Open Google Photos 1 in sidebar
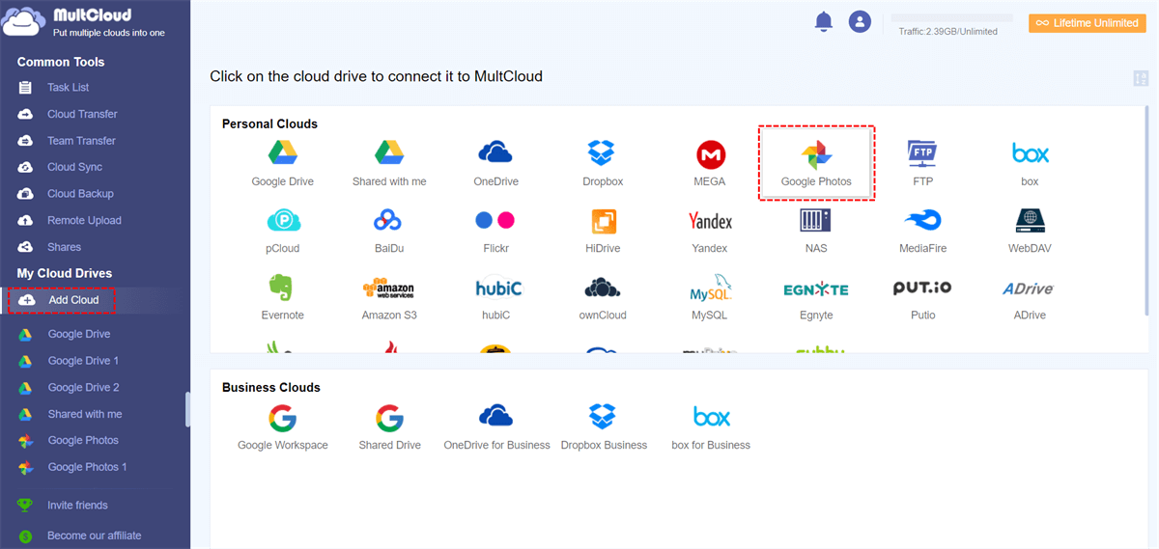The height and width of the screenshot is (549, 1159). [87, 467]
